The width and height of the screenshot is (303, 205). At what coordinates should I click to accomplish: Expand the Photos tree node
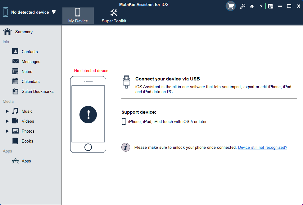7,131
